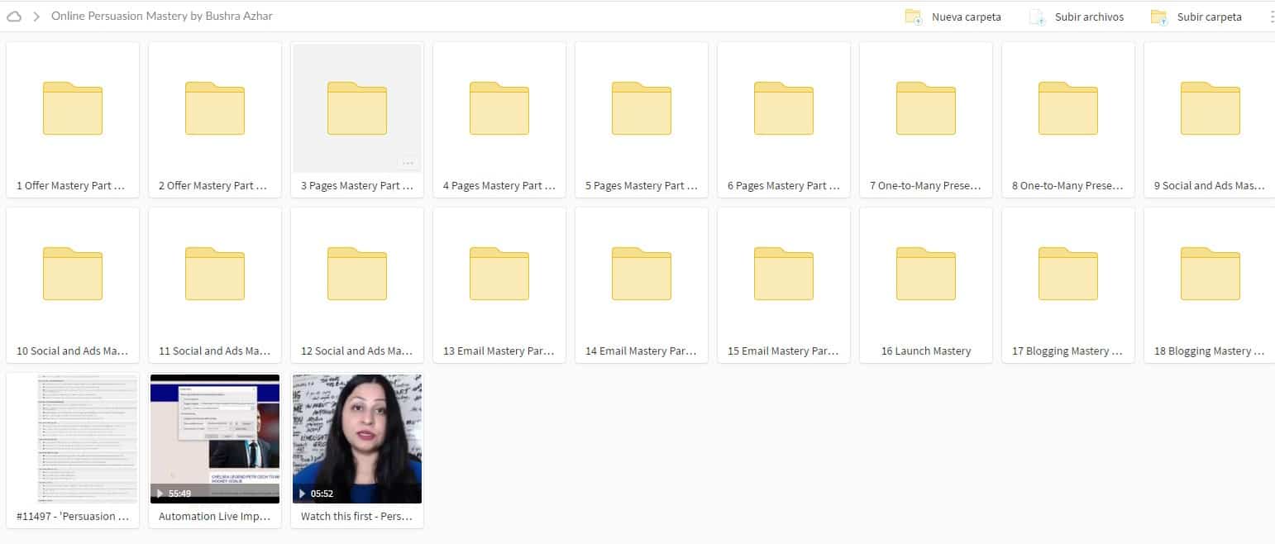Open the more options menu in top toolbar
1275x544 pixels.
1271,17
